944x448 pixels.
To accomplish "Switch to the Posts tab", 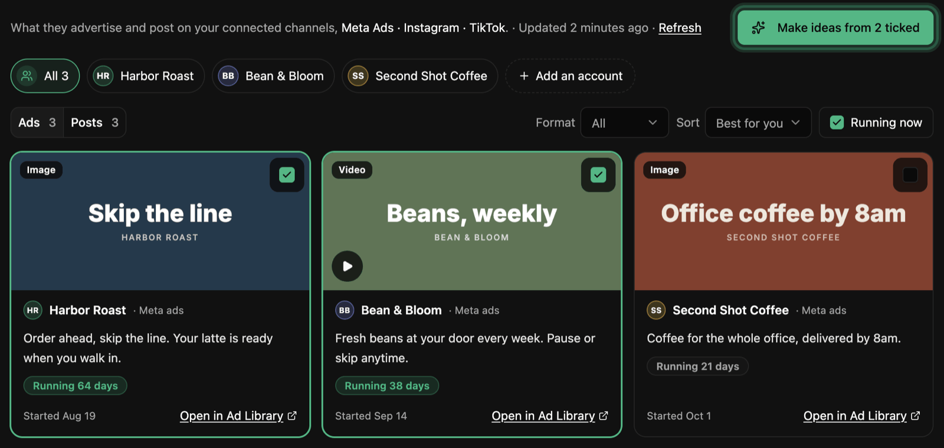I will point(94,123).
